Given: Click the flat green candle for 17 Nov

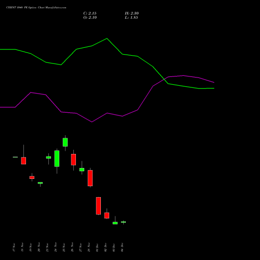Looking at the screenshot, I should 15,157.
